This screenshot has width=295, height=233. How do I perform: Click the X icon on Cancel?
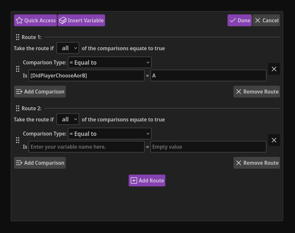coord(257,20)
